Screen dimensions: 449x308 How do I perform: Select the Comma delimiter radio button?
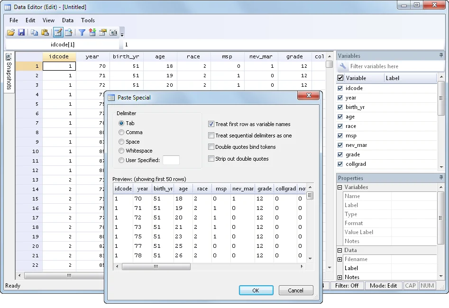tap(122, 133)
